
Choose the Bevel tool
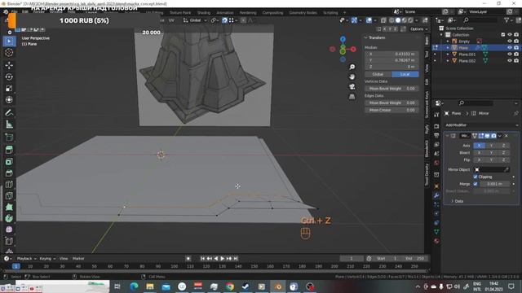(x=9, y=173)
